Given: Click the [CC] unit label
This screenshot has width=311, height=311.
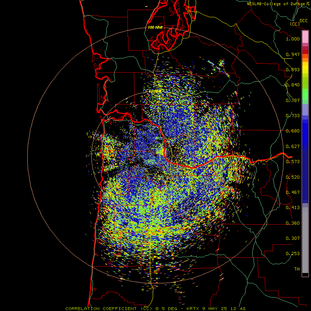Looking at the screenshot, I should [295, 24].
